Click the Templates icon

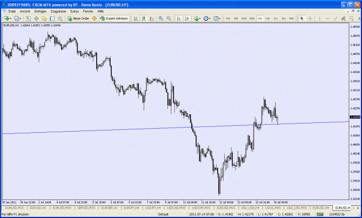[x=215, y=19]
